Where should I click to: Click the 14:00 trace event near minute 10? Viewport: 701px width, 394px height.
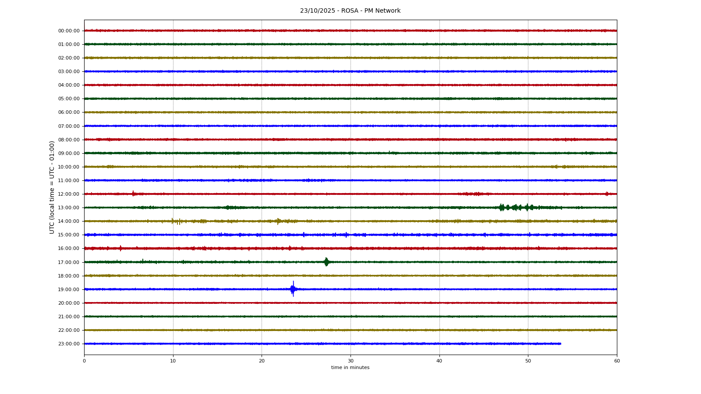click(176, 221)
